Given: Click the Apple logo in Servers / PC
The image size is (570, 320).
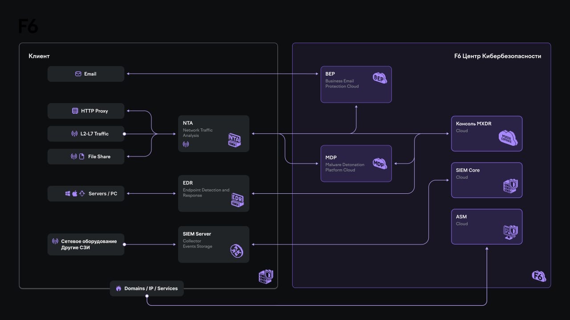Looking at the screenshot, I should 75,193.
